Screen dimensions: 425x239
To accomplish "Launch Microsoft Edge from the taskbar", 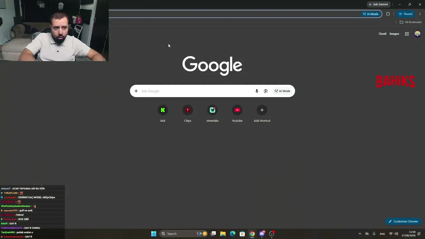I will (233, 234).
